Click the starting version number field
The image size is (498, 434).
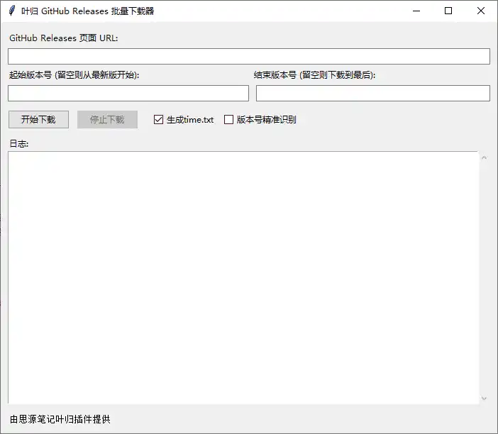point(128,93)
